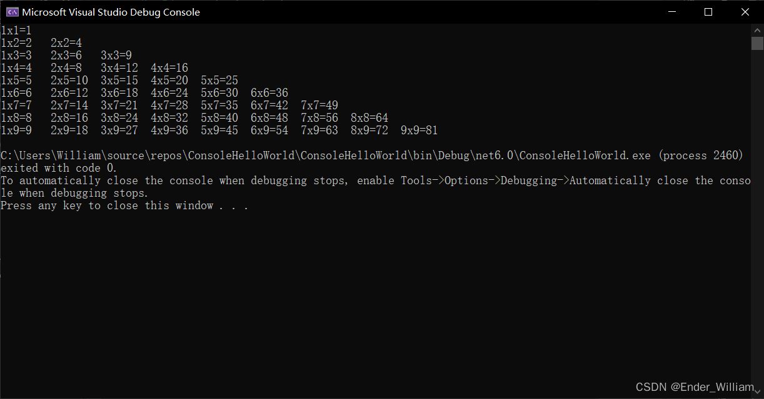The width and height of the screenshot is (764, 399).
Task: Click the vertical scrollbar thumb
Action: pyautogui.click(x=757, y=42)
